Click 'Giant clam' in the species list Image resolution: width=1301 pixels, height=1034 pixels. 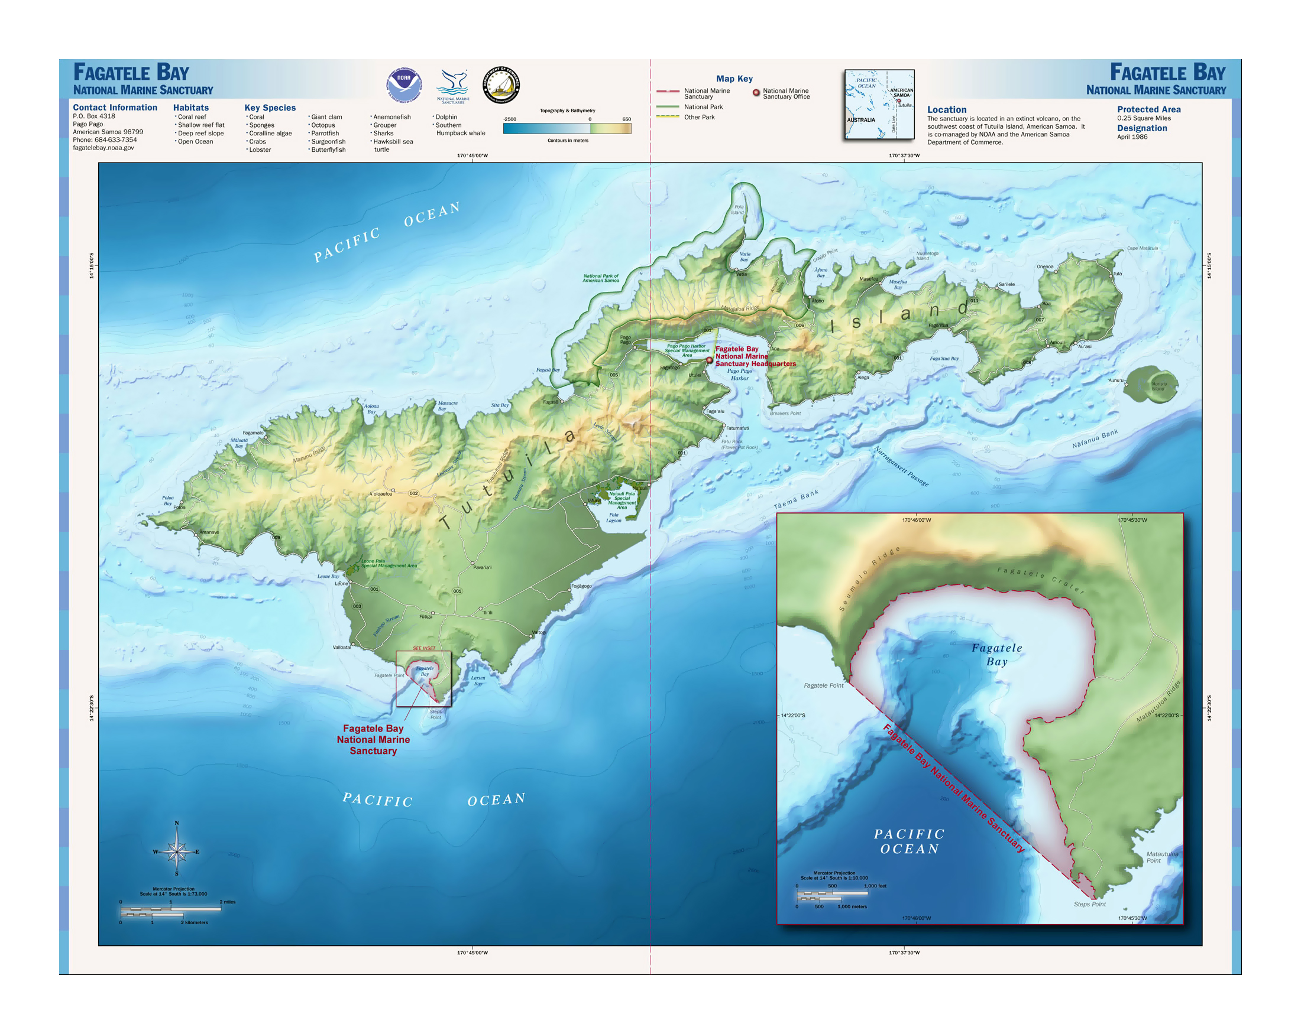point(326,117)
